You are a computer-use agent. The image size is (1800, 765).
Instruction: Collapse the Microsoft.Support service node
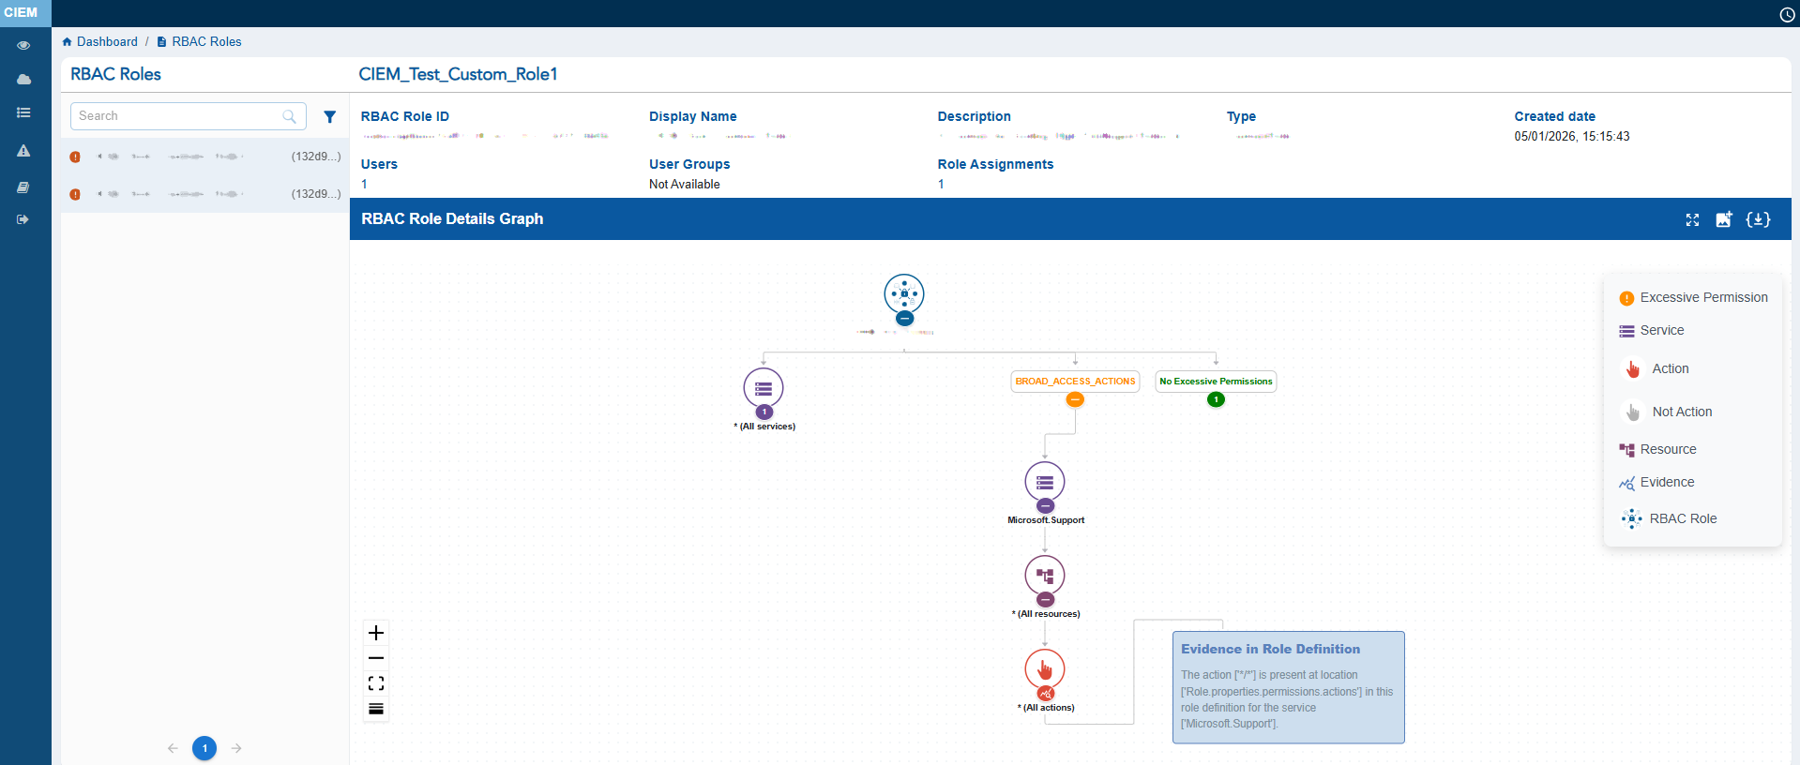point(1045,506)
